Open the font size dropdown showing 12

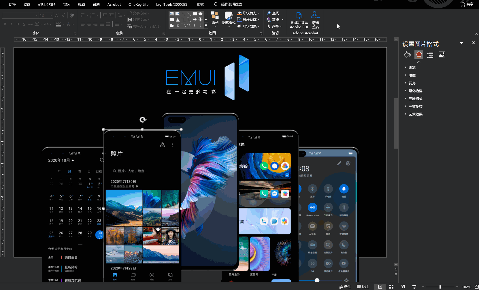coord(51,15)
